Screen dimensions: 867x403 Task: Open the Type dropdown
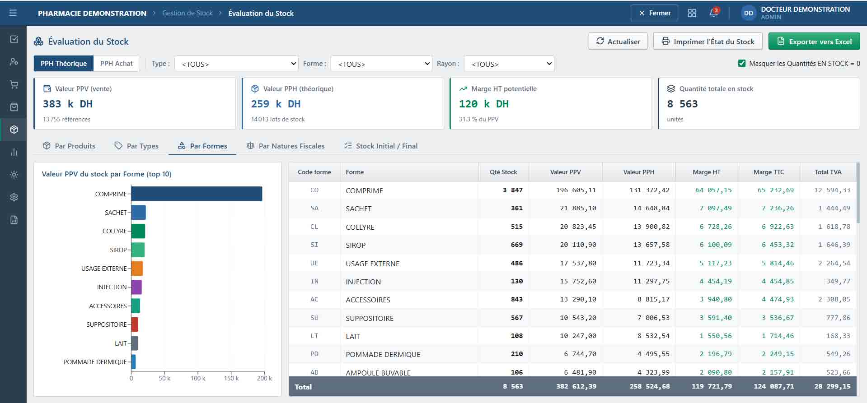pyautogui.click(x=236, y=64)
